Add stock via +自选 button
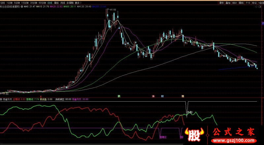The width and height of the screenshot is (264, 145). click(261, 3)
